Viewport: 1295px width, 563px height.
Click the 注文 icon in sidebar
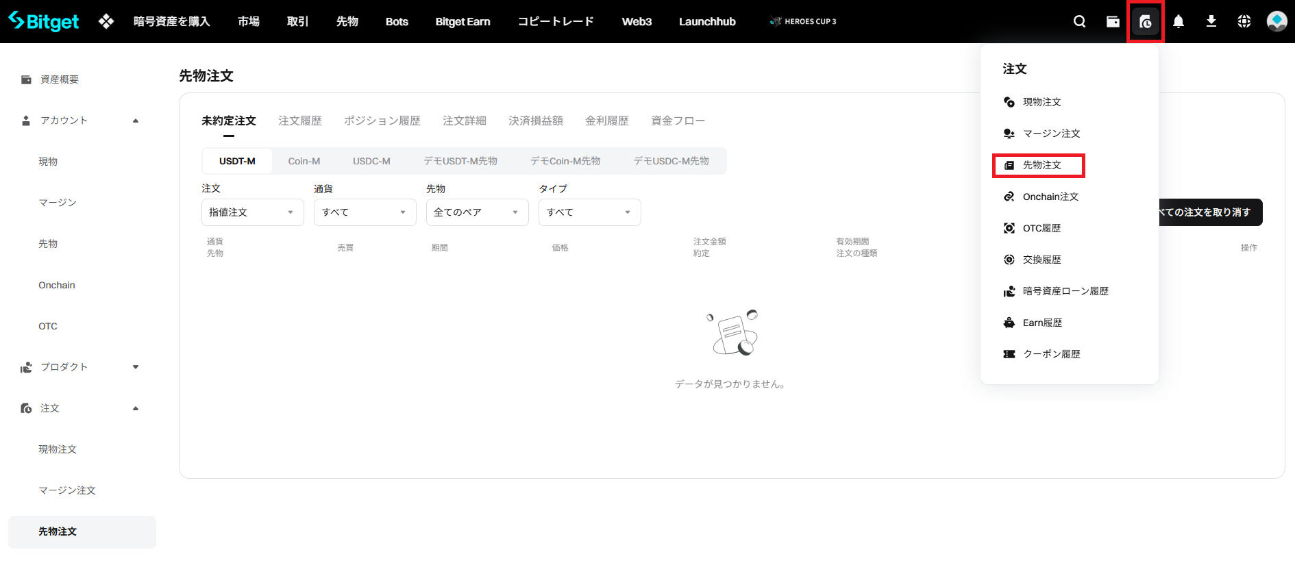point(26,408)
